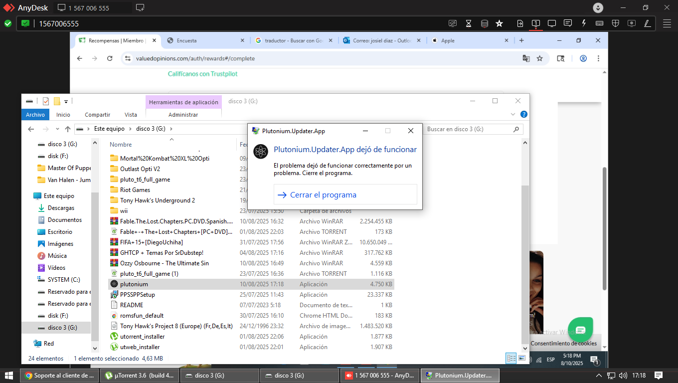Select 'SYSTEM (C:)' in navigation pane
The height and width of the screenshot is (383, 678).
pos(64,280)
